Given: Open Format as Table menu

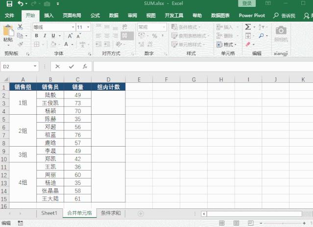Looking at the screenshot, I should coord(191,36).
